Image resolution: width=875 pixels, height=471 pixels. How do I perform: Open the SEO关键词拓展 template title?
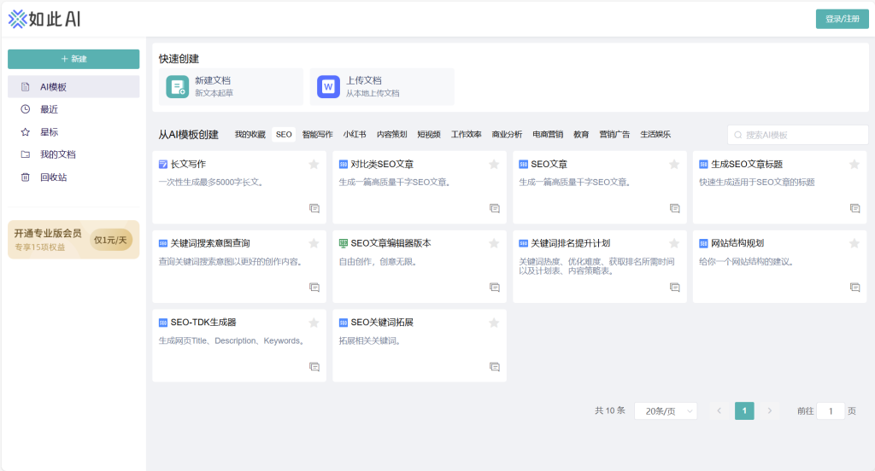point(382,323)
